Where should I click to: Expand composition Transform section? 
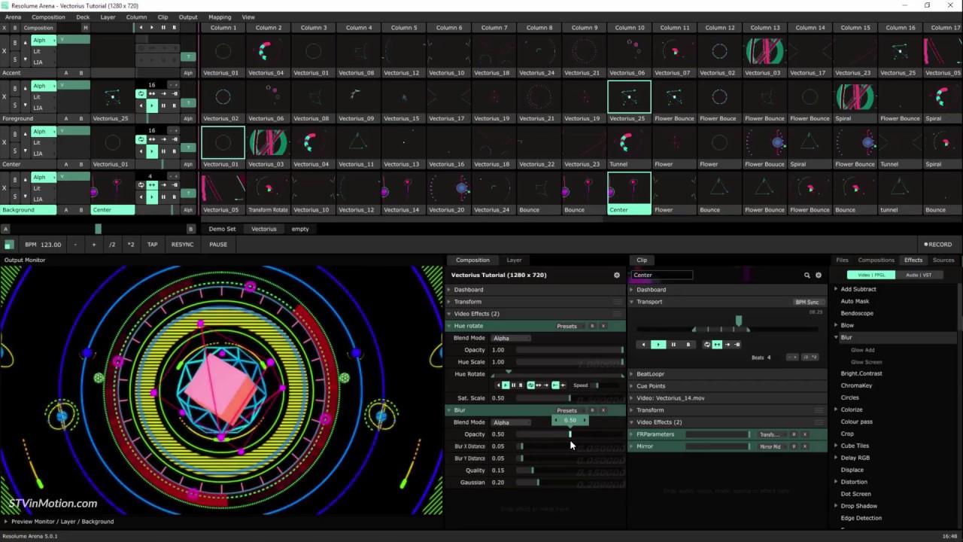pyautogui.click(x=536, y=302)
